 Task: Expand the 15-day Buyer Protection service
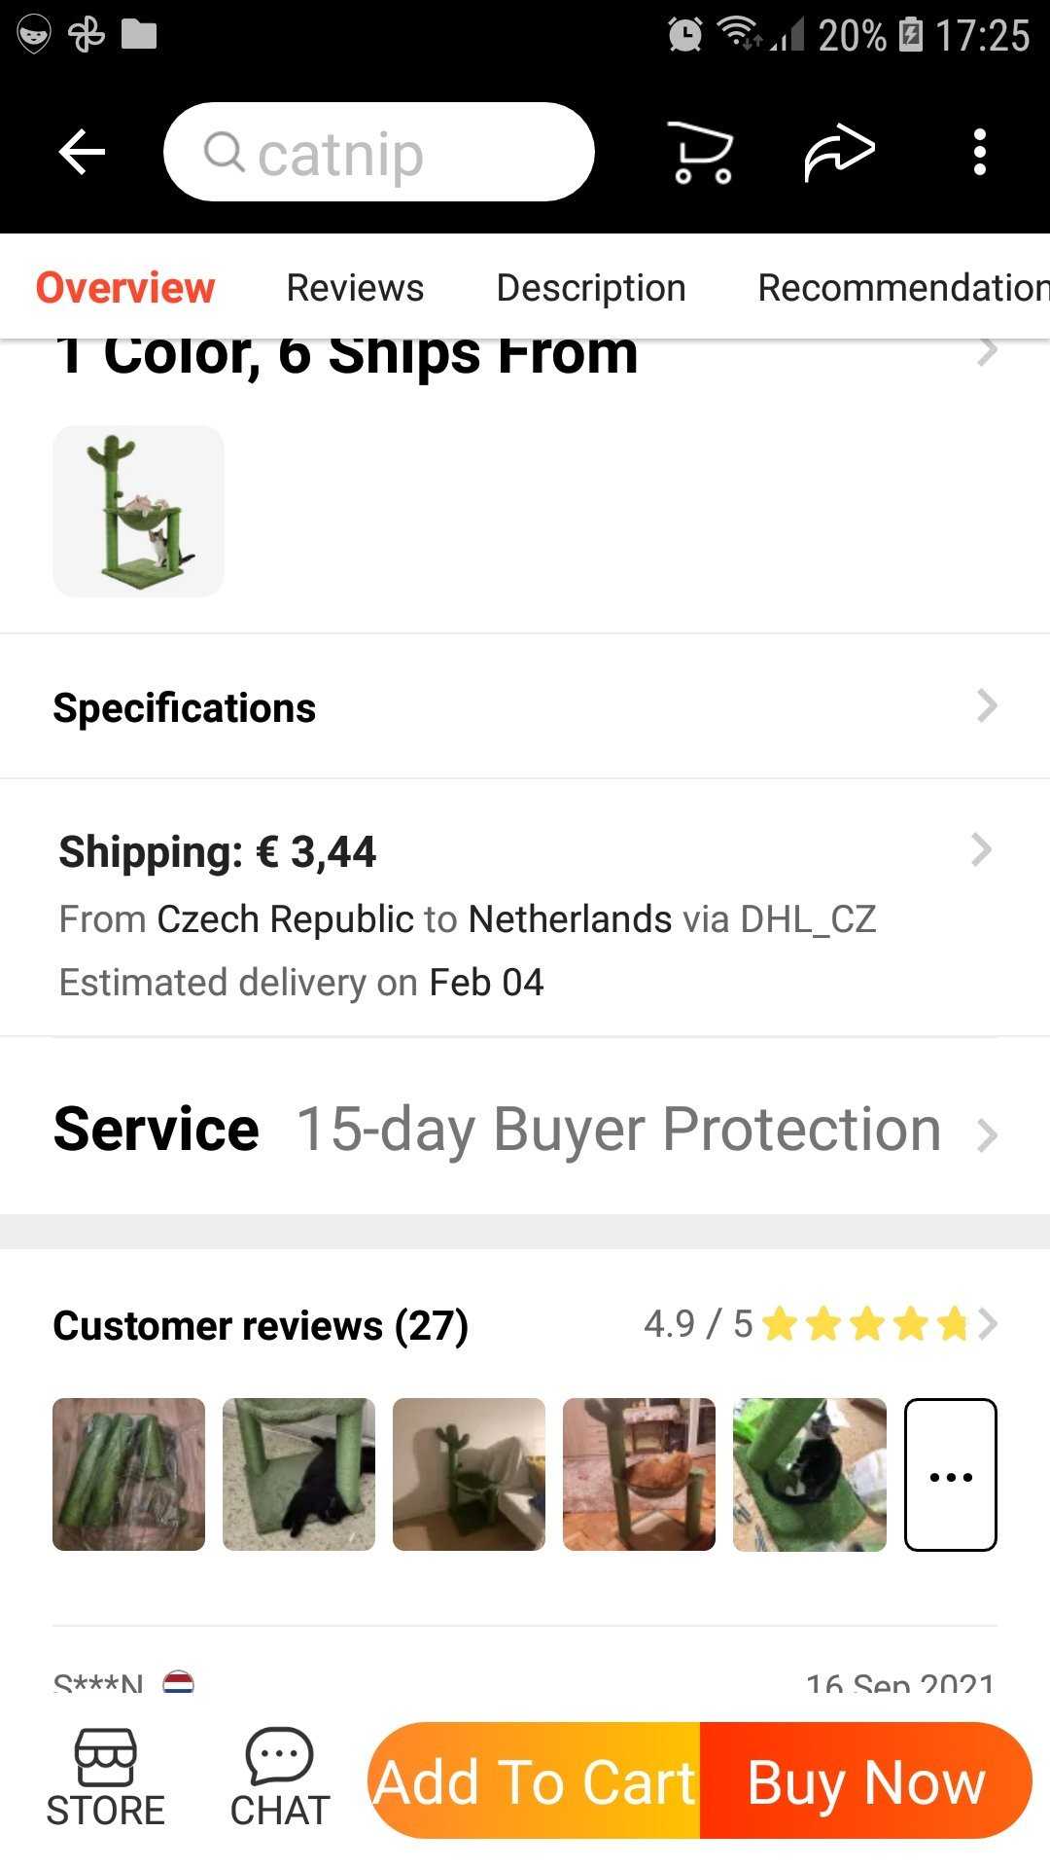[986, 1134]
